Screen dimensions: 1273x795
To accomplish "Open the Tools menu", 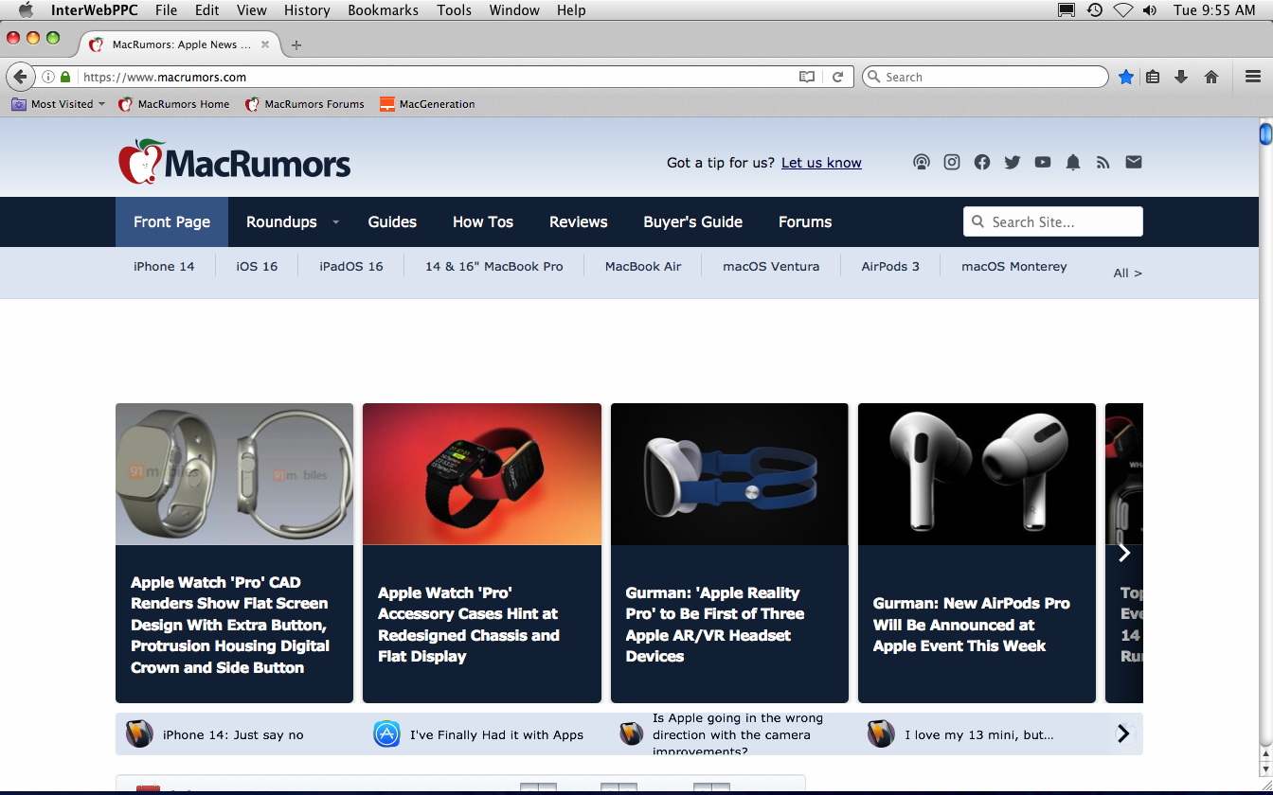I will click(x=455, y=10).
